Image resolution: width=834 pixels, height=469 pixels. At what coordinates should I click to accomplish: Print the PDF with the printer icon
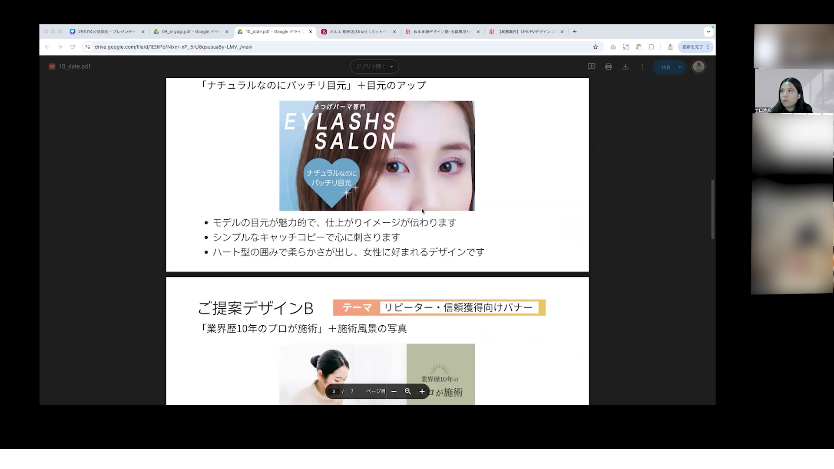(609, 66)
